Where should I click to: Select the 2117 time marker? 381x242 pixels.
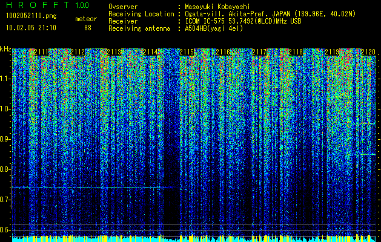[x=259, y=52]
